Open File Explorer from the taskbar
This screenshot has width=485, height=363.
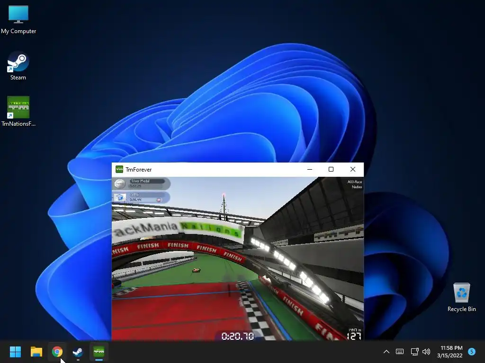pyautogui.click(x=36, y=352)
